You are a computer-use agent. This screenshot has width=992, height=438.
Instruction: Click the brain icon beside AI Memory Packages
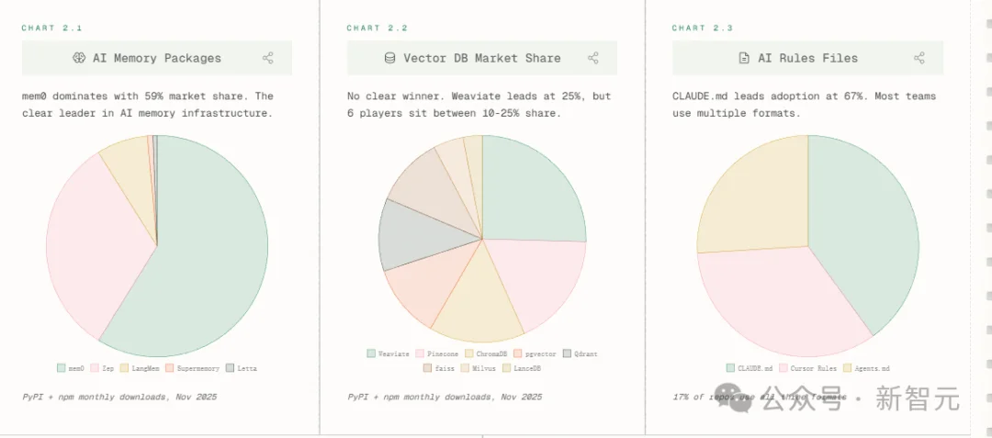pos(79,58)
